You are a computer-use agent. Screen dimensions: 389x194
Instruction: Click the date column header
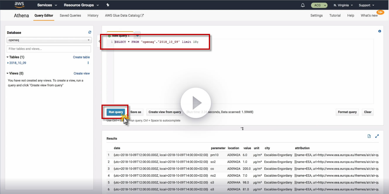pyautogui.click(x=117, y=148)
